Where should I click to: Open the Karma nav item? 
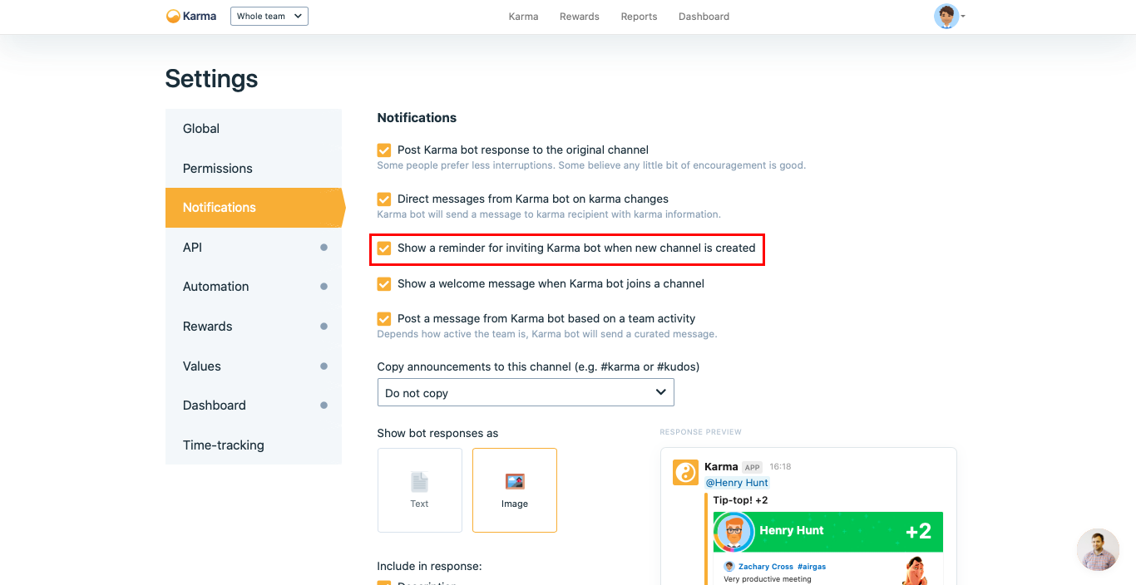pos(523,17)
